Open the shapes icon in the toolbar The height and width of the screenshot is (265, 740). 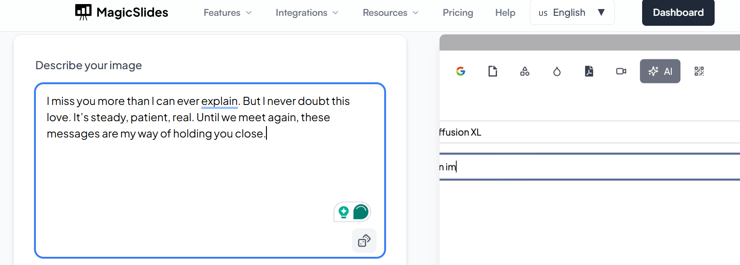click(525, 71)
